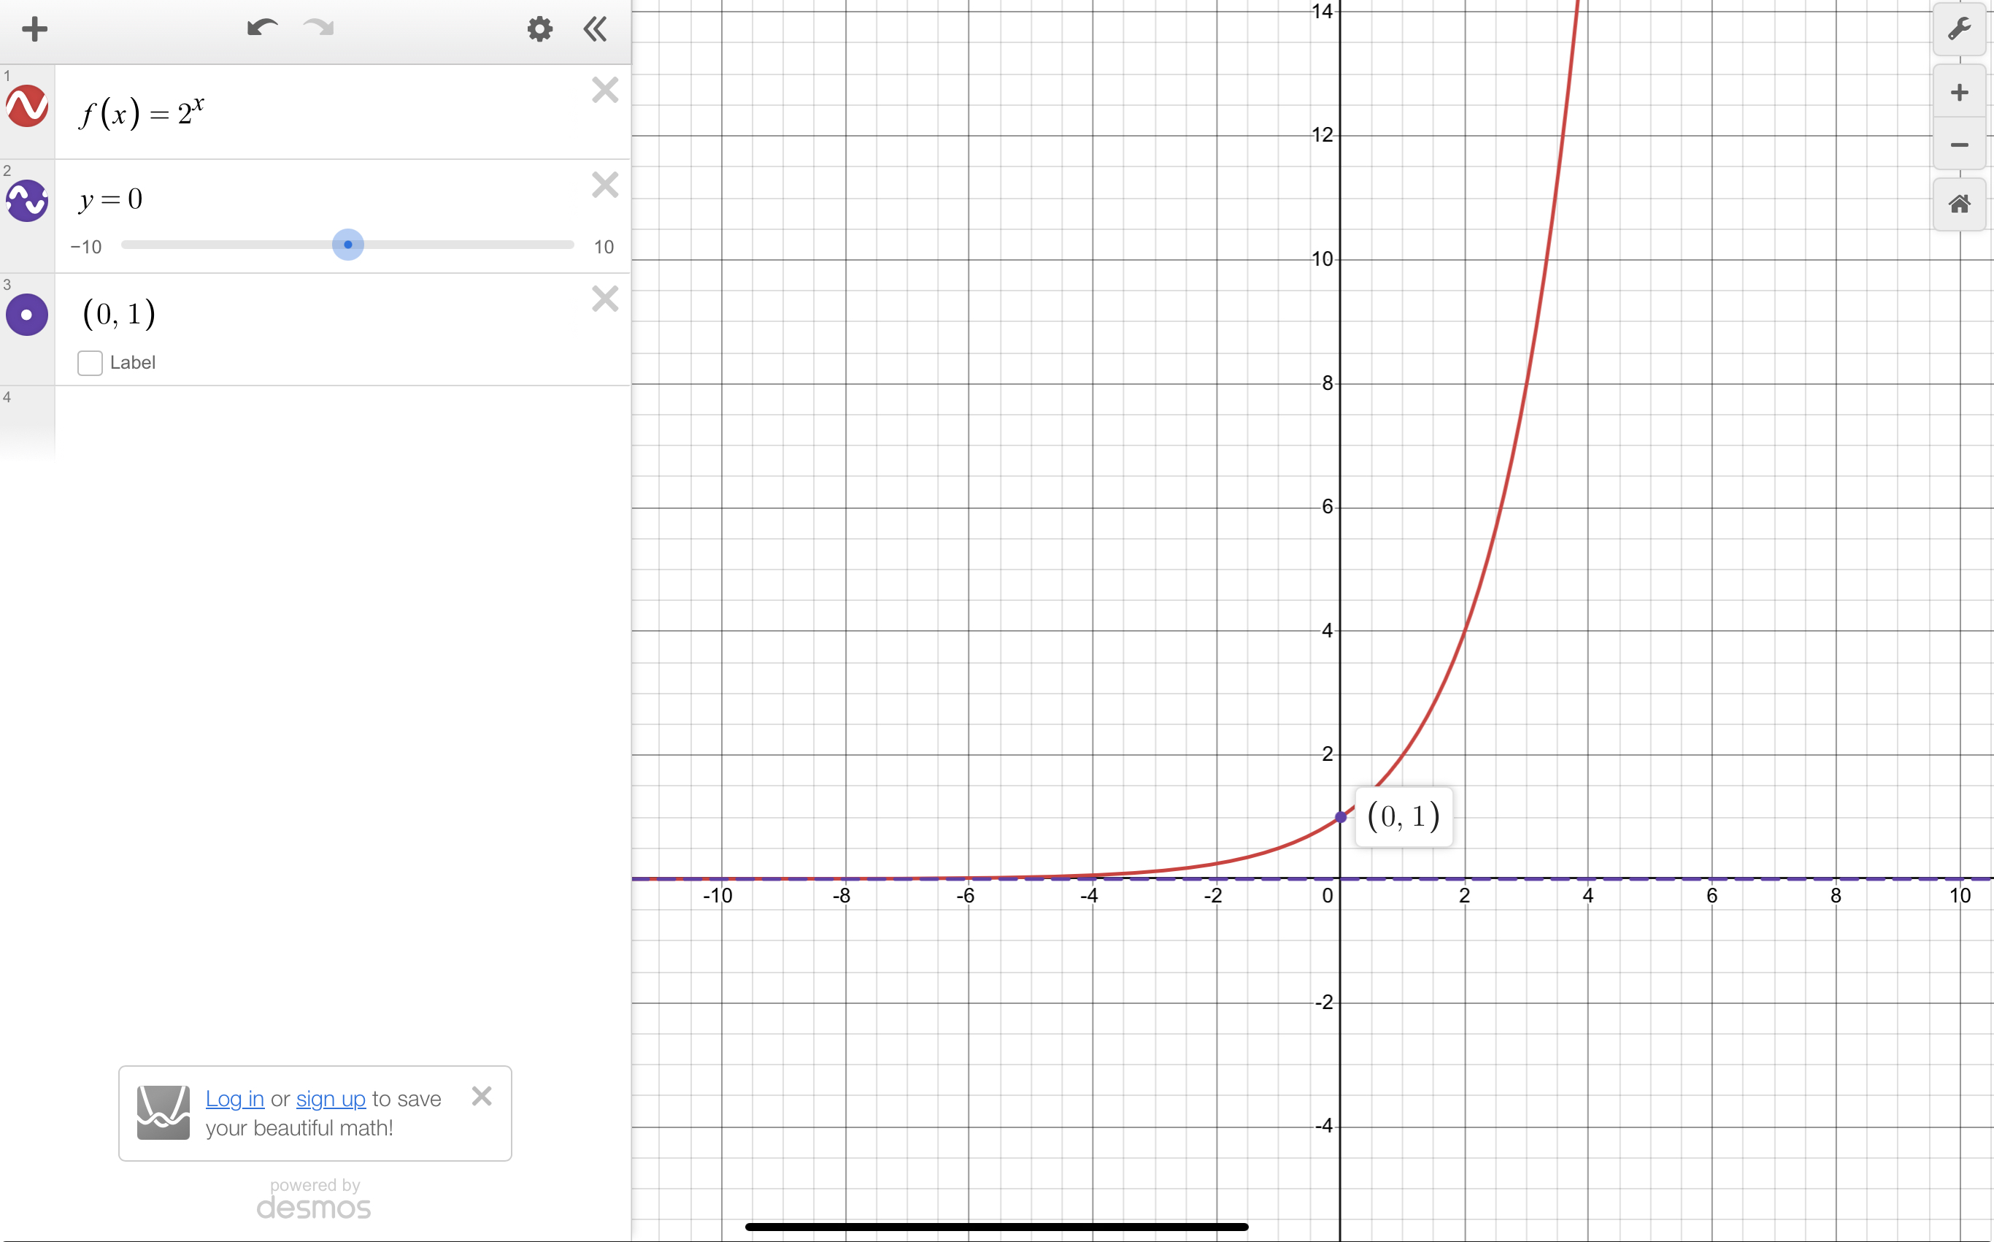The image size is (1994, 1242).
Task: Click the home icon to reset the view
Action: (1960, 204)
